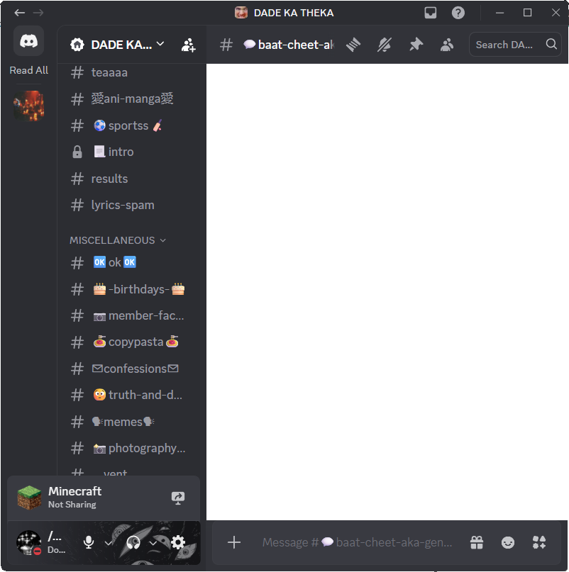Open the -birthdays- channel

click(132, 289)
